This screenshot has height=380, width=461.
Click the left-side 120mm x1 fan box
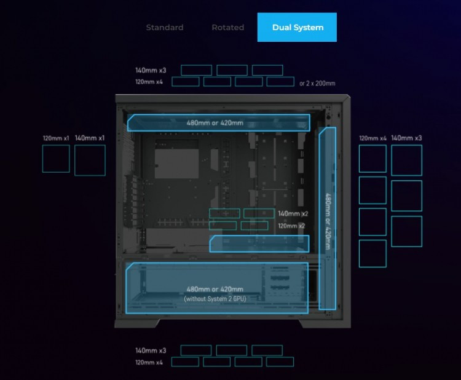coord(56,159)
